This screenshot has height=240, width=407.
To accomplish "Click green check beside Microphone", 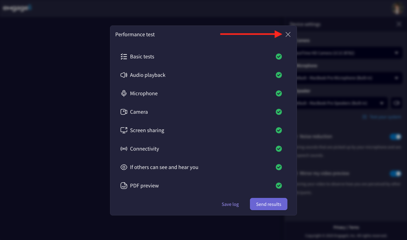I will click(x=279, y=93).
